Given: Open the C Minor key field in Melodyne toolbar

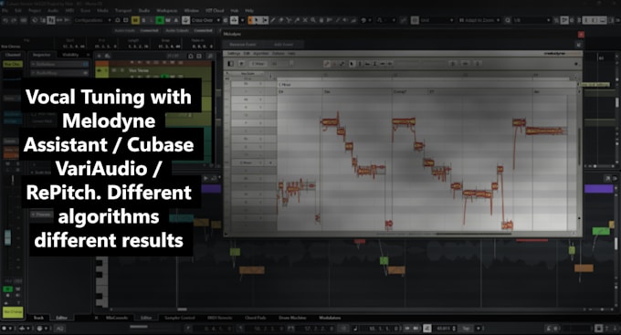Looking at the screenshot, I should pyautogui.click(x=258, y=63).
